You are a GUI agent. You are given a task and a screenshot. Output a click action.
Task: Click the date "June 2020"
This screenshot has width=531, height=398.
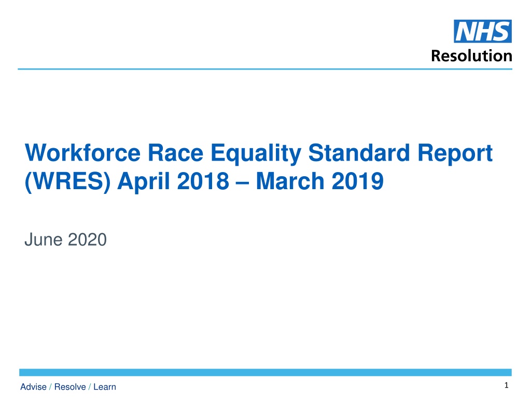pyautogui.click(x=66, y=239)
